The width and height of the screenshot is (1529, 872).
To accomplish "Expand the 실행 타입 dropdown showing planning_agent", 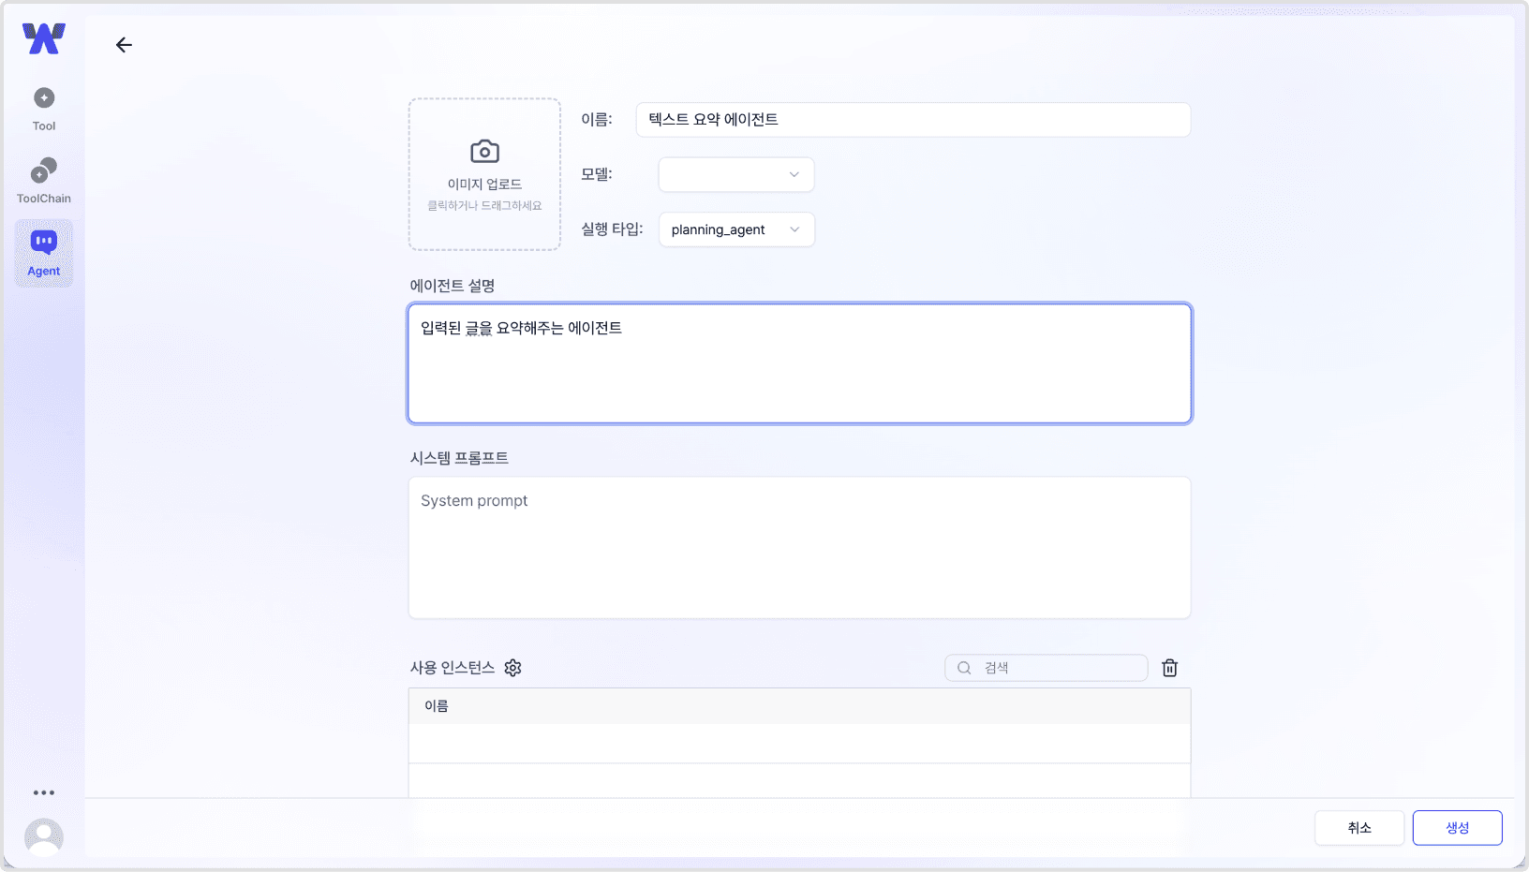I will click(735, 229).
